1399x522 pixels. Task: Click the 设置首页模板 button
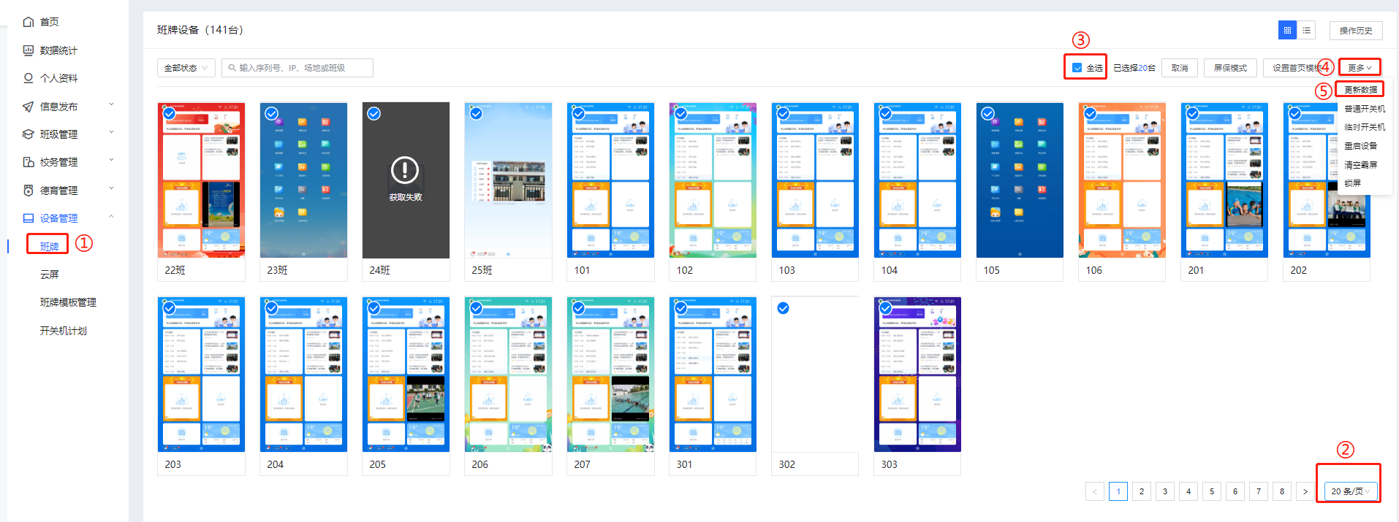[1297, 68]
